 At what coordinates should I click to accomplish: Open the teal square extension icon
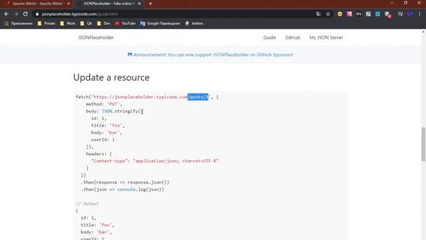point(377,14)
